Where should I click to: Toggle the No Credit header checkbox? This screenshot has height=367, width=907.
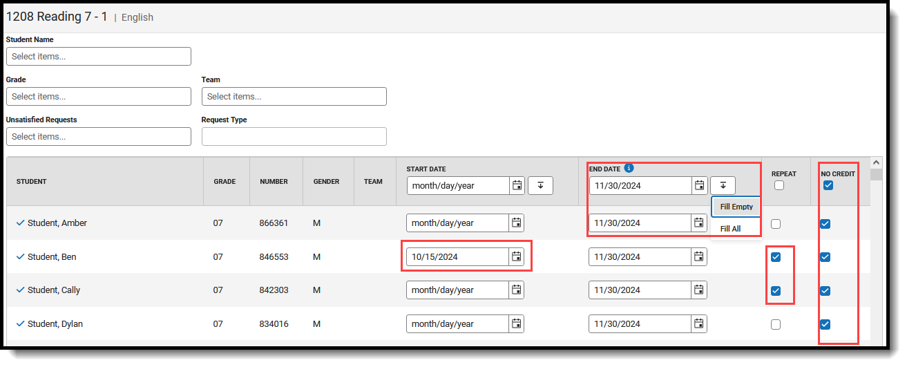829,185
